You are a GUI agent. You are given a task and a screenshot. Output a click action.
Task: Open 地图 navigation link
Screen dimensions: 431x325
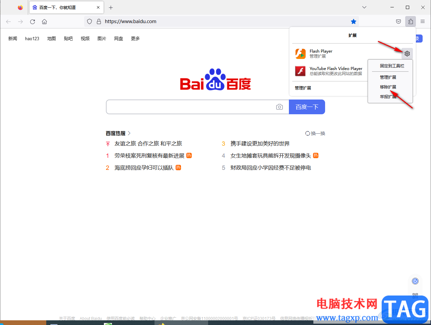52,39
